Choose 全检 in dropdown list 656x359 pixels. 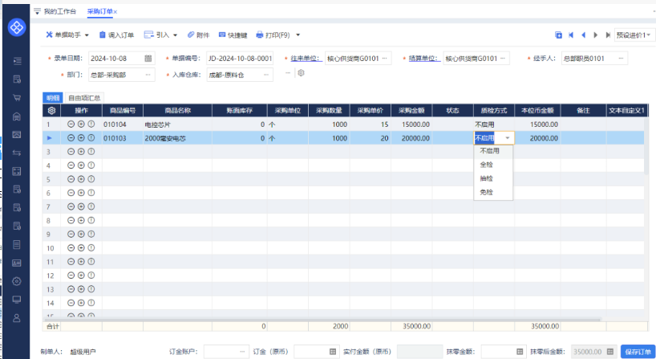coord(493,165)
